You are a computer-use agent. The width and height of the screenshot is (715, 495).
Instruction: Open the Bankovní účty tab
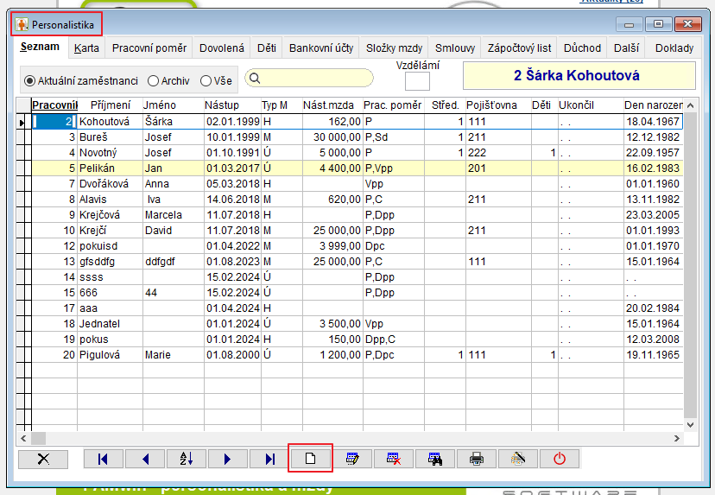[x=321, y=48]
